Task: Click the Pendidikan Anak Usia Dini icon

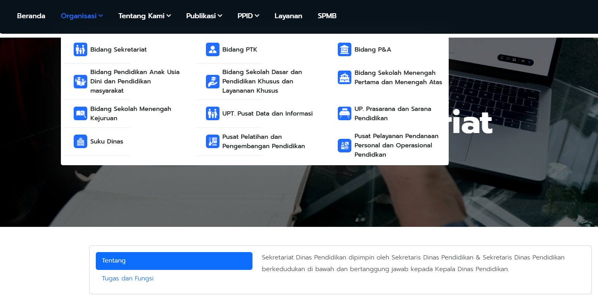Action: coord(80,81)
